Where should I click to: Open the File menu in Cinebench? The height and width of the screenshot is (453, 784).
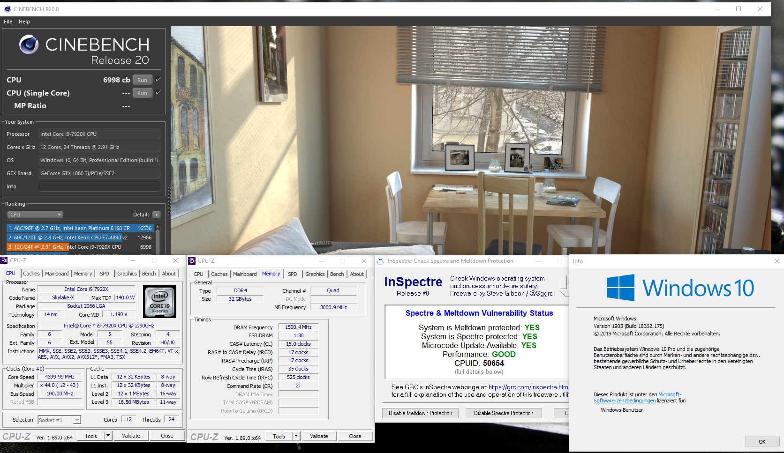8,22
